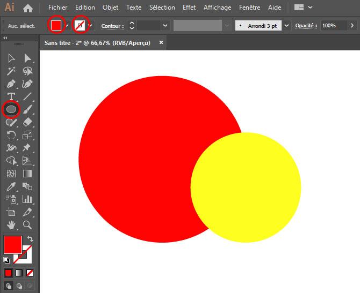This screenshot has width=360, height=293.
Task: Select the Type tool
Action: click(x=11, y=96)
